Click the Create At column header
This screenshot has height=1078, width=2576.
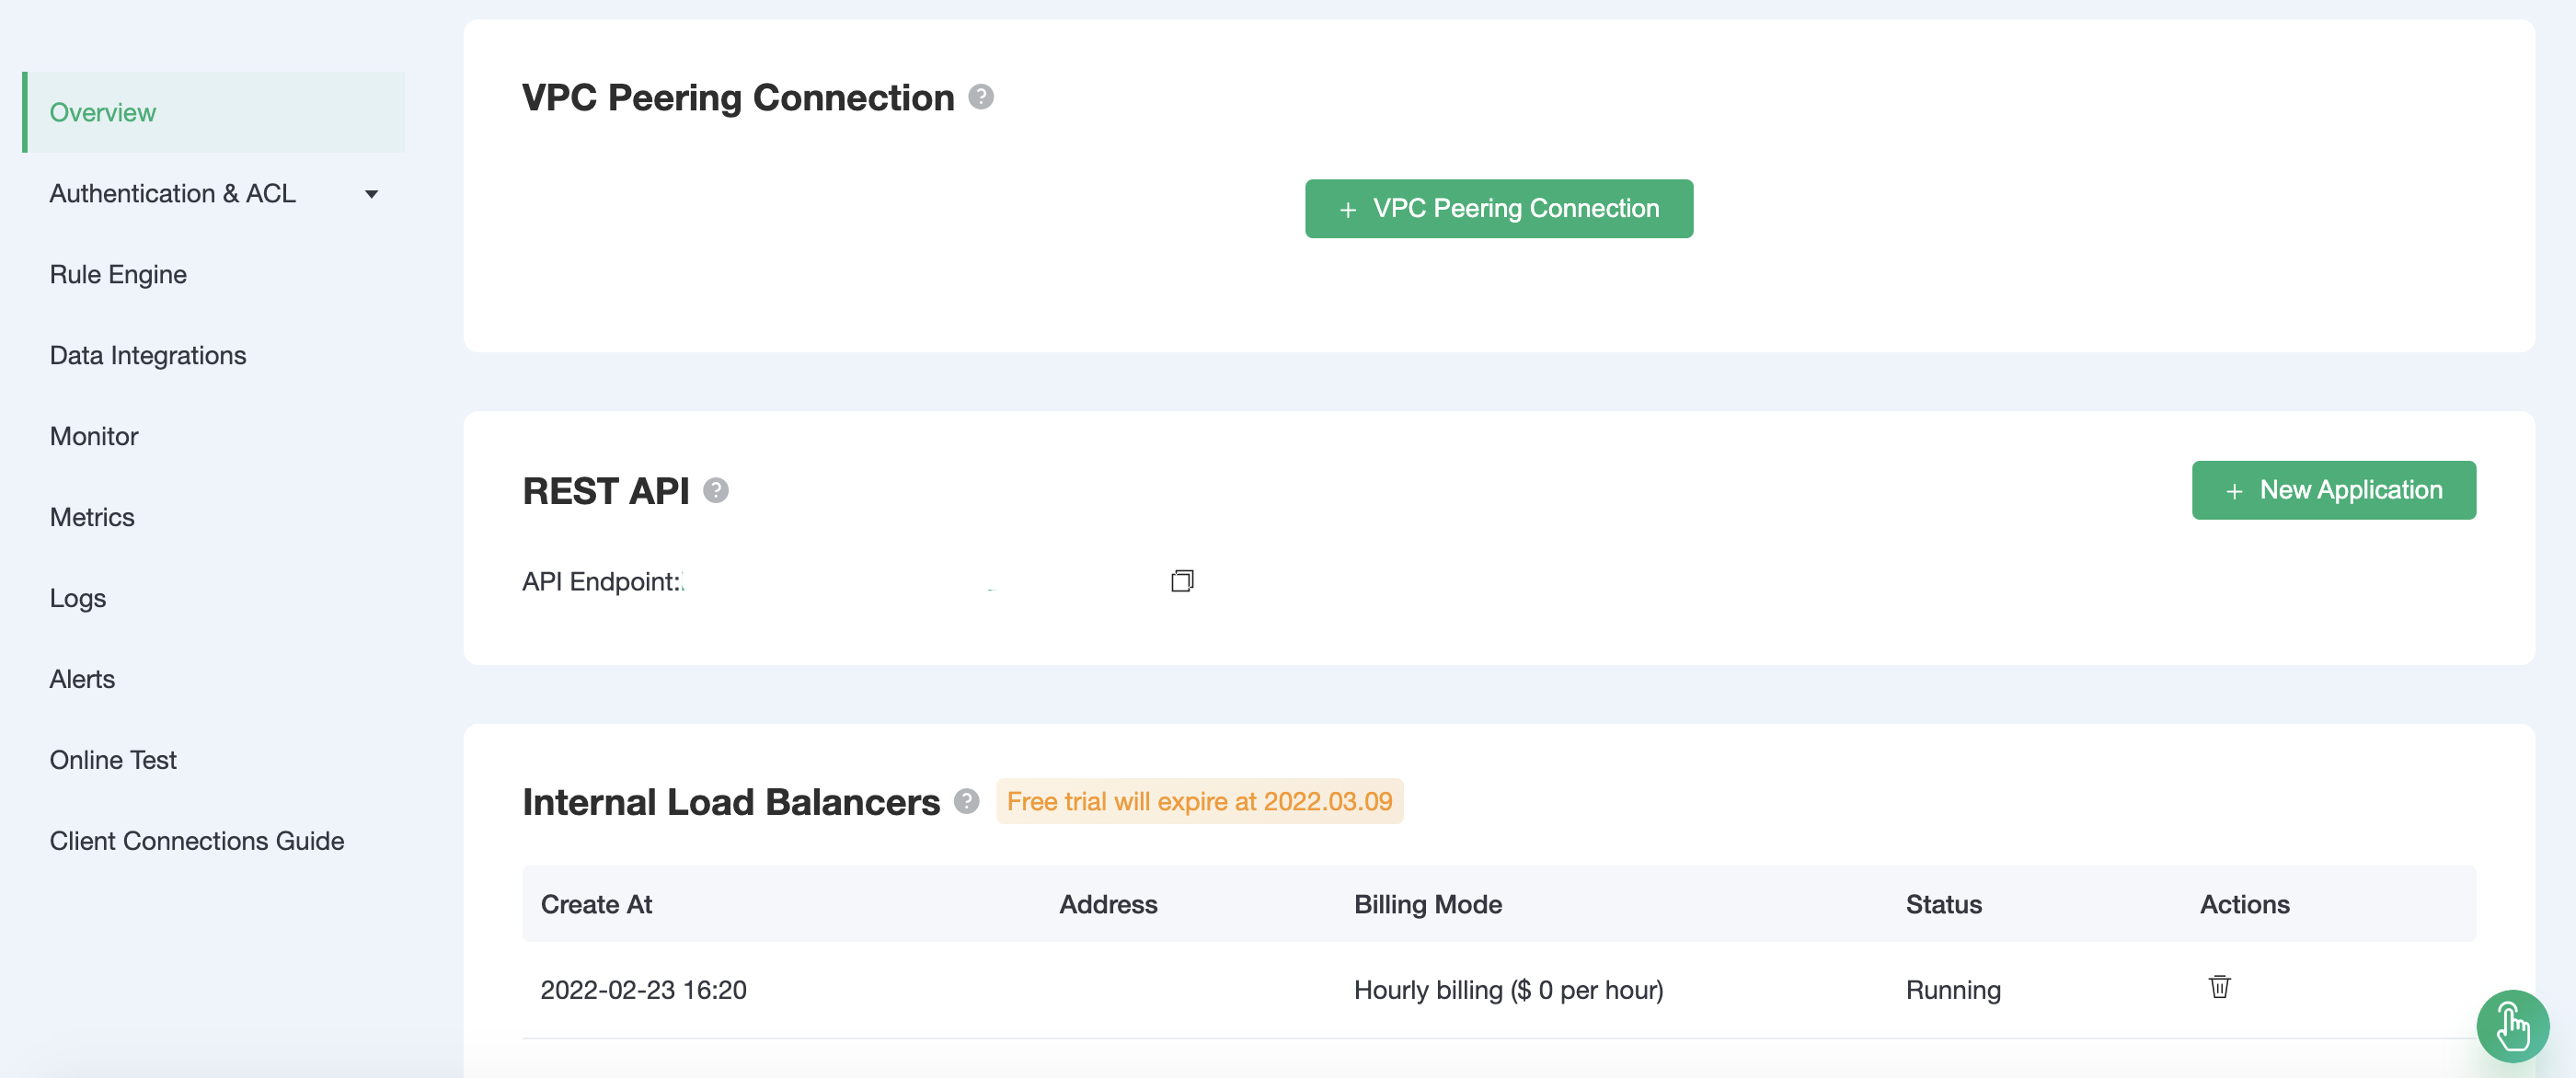(596, 904)
